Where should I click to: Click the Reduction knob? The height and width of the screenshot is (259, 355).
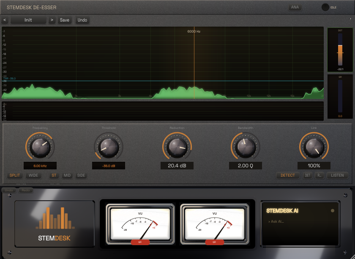[177, 147]
